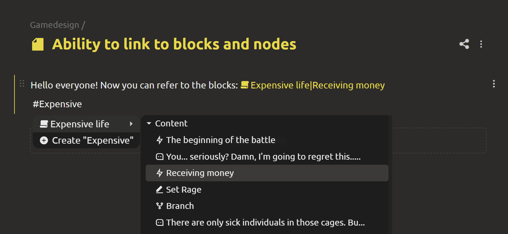Expand the Expensive life submenu arrow
Image resolution: width=508 pixels, height=234 pixels.
[131, 124]
